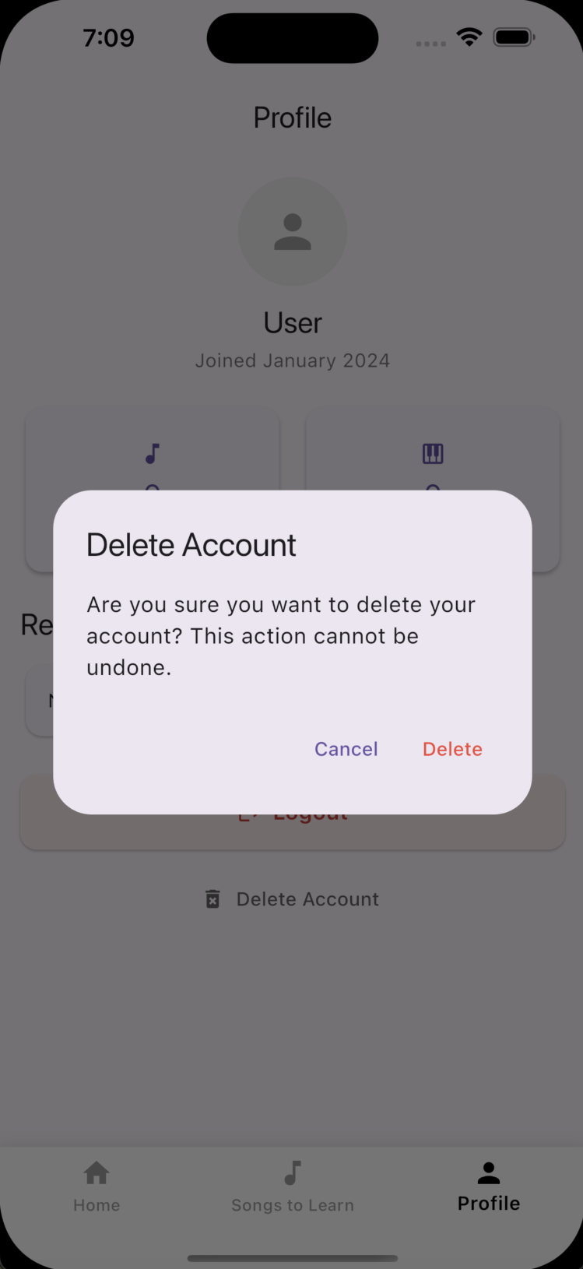Tap the Wi-Fi status icon

tap(469, 37)
